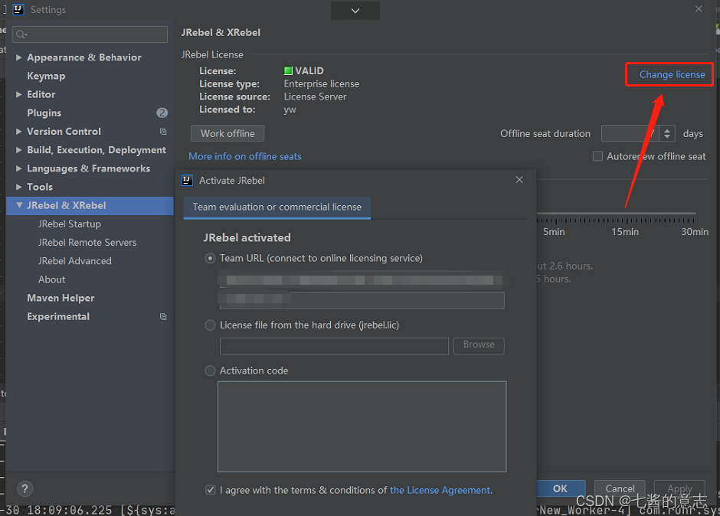This screenshot has height=516, width=720.
Task: Expand the Editor section
Action: pyautogui.click(x=19, y=95)
